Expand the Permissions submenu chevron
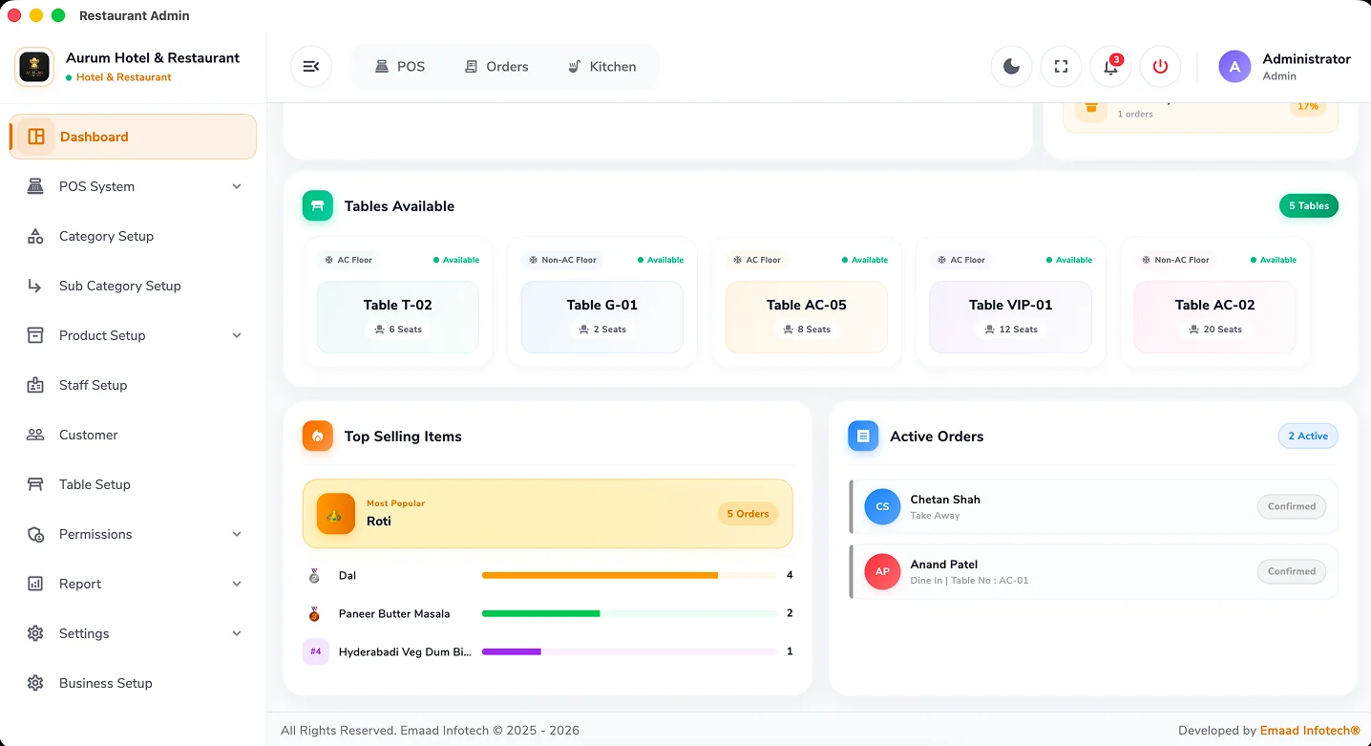 [x=237, y=534]
